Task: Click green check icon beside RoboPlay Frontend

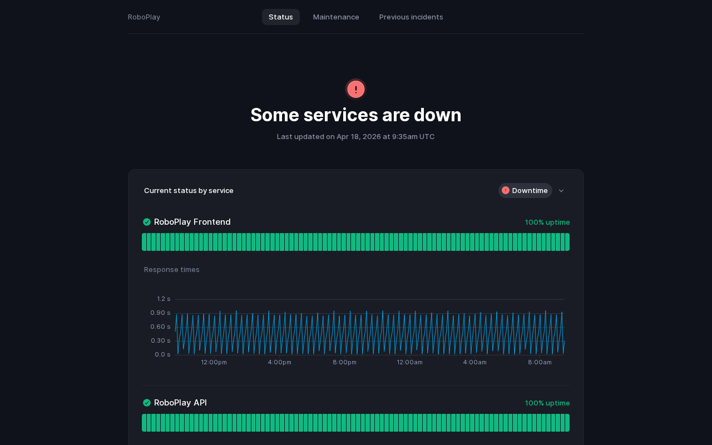Action: pos(147,222)
